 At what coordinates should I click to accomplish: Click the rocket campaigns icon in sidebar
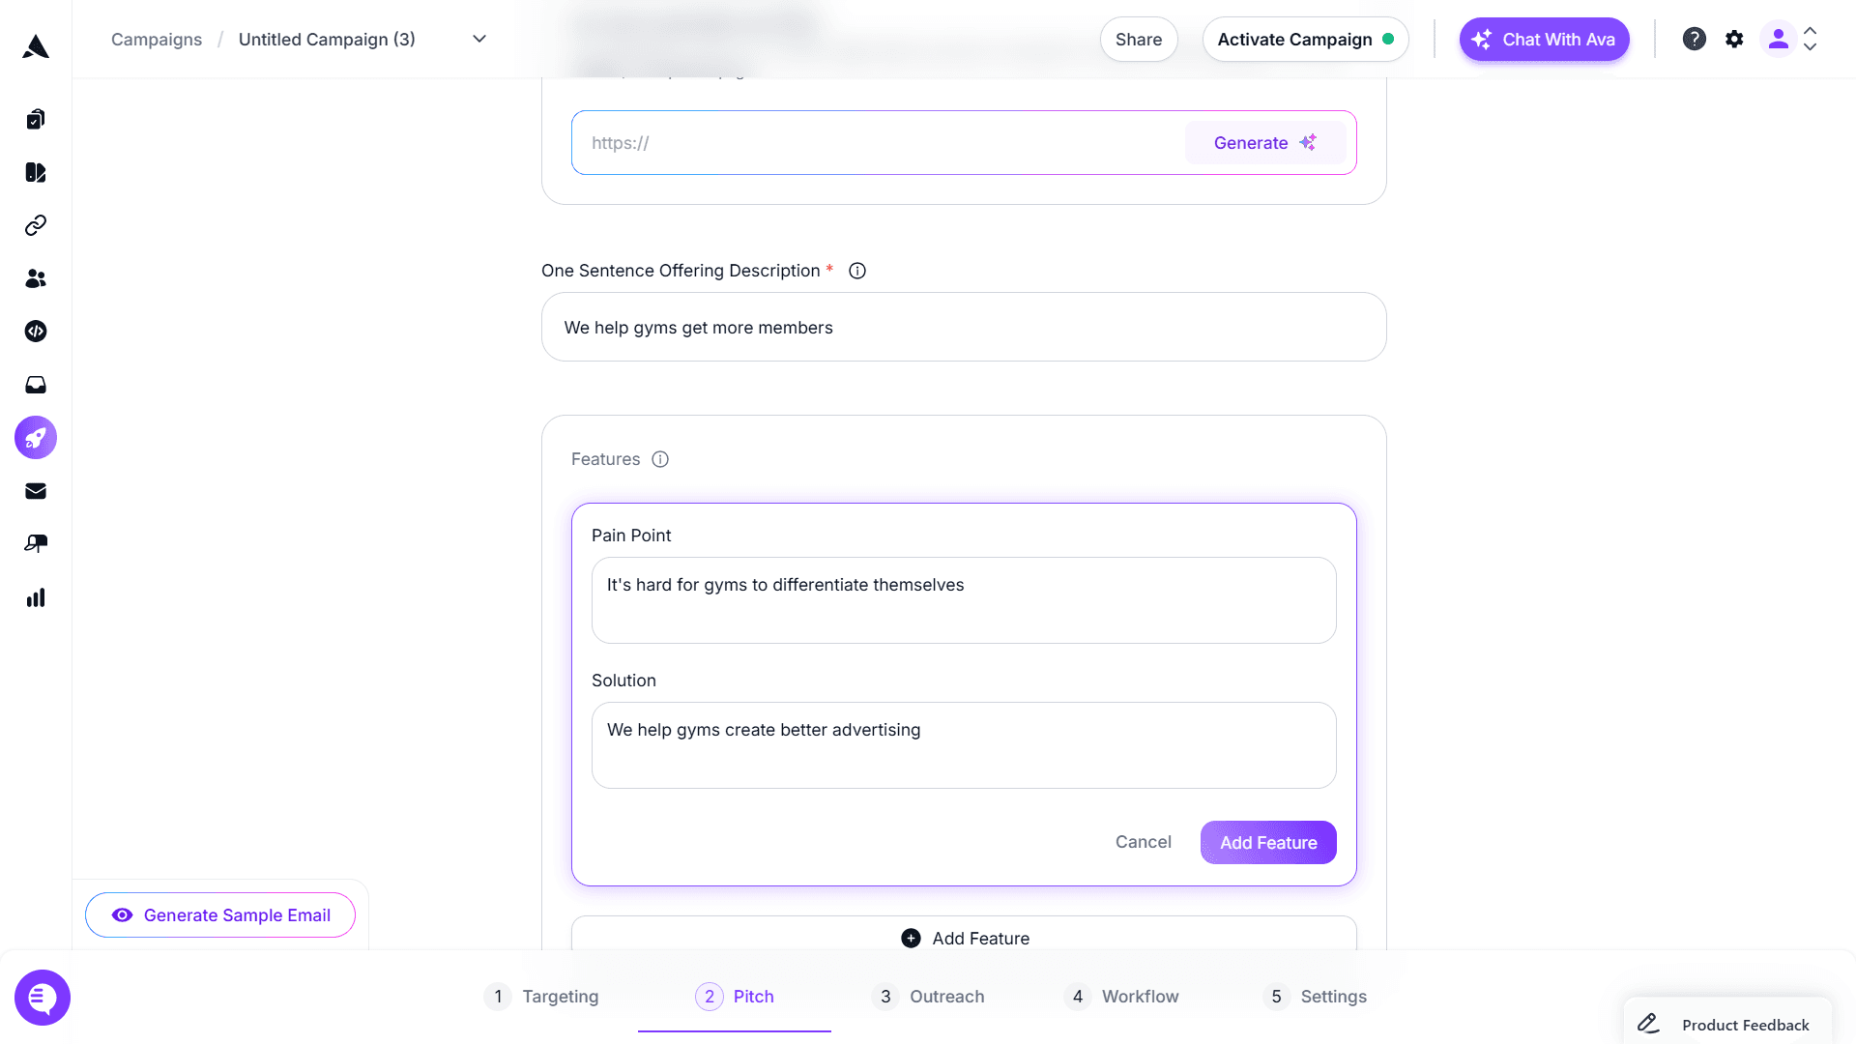(36, 438)
